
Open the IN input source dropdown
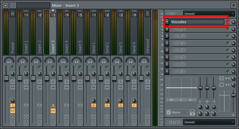pos(209,14)
